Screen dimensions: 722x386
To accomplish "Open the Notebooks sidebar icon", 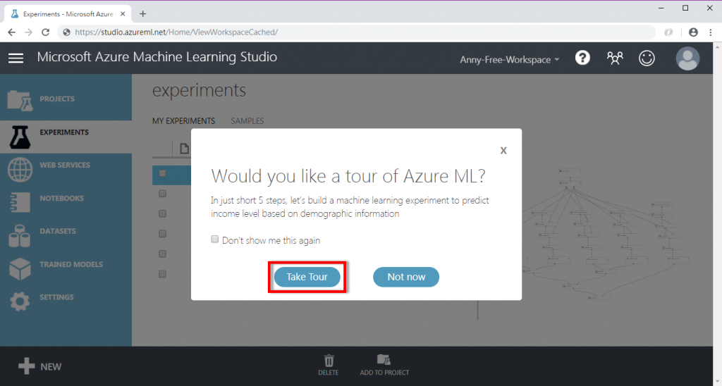I will point(20,202).
